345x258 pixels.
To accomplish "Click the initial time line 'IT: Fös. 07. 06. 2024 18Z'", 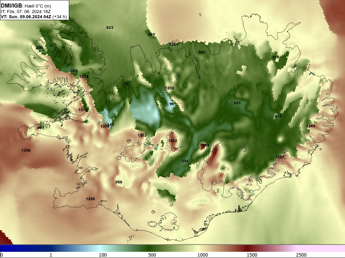I will (26, 11).
